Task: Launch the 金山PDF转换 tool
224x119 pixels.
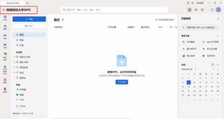Action: pyautogui.click(x=210, y=42)
